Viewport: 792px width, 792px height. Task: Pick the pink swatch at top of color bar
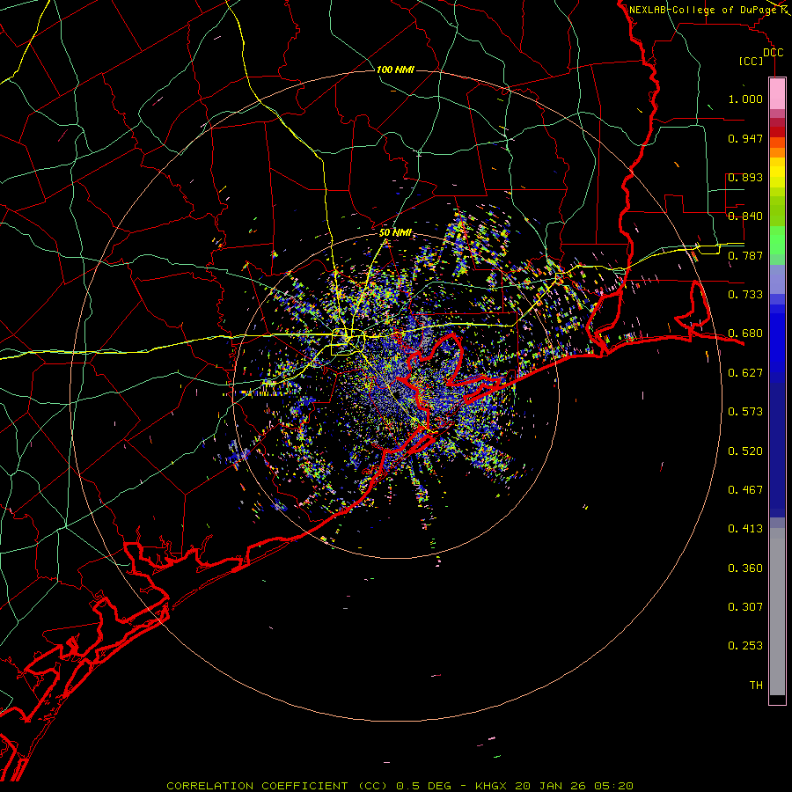click(777, 93)
